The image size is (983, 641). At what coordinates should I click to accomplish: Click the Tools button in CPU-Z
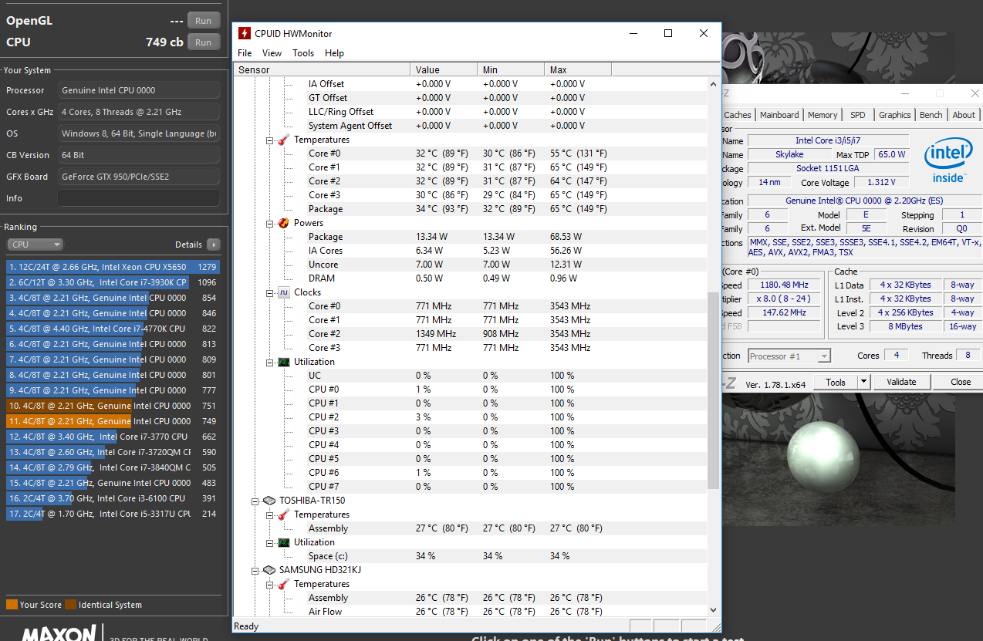836,382
